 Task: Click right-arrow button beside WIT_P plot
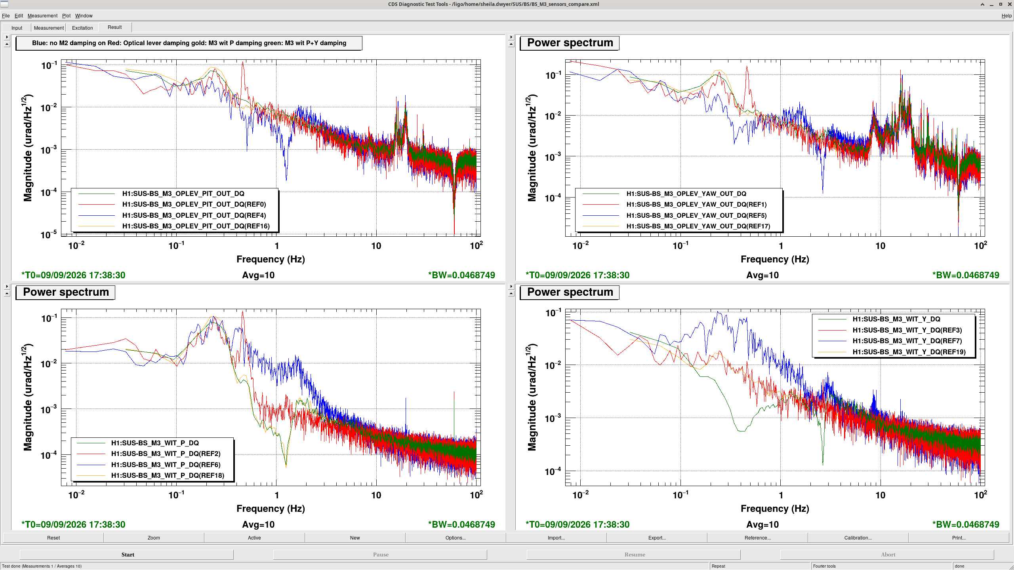7,286
